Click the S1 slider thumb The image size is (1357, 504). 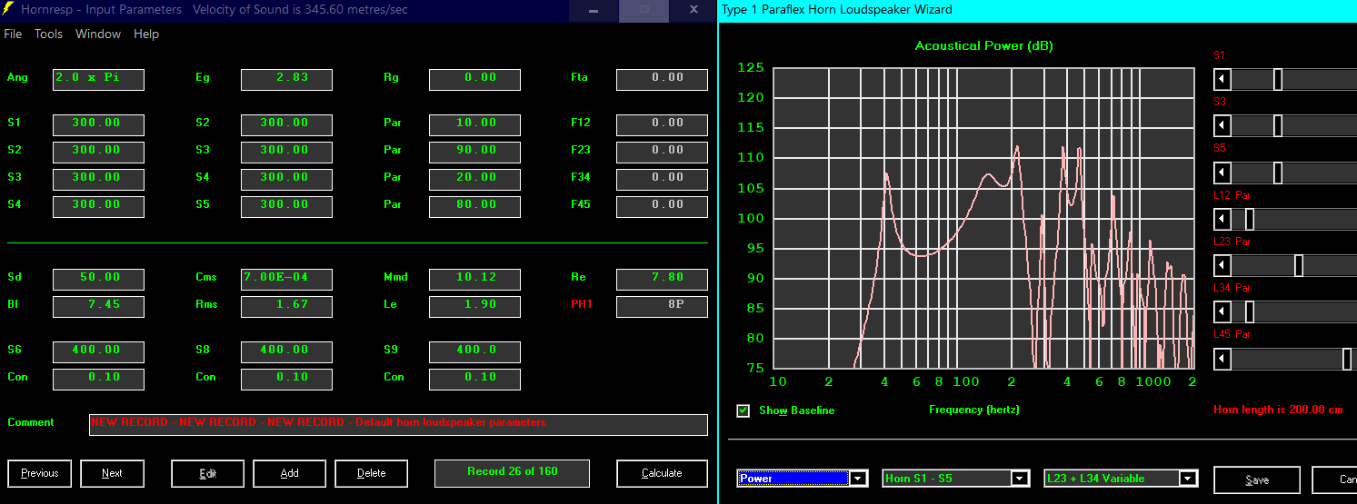click(1278, 79)
